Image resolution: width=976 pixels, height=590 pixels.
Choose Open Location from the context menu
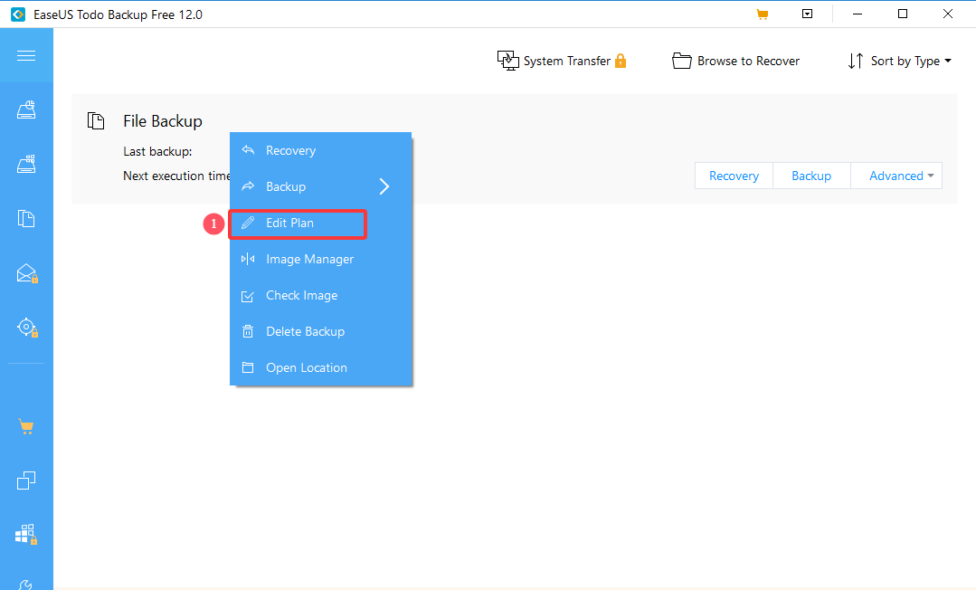tap(320, 367)
